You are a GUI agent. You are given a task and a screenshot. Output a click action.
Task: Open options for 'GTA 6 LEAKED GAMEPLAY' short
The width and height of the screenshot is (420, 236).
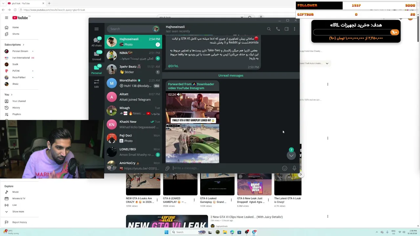[194, 200]
